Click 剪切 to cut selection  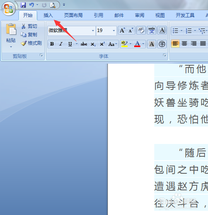click(x=29, y=26)
